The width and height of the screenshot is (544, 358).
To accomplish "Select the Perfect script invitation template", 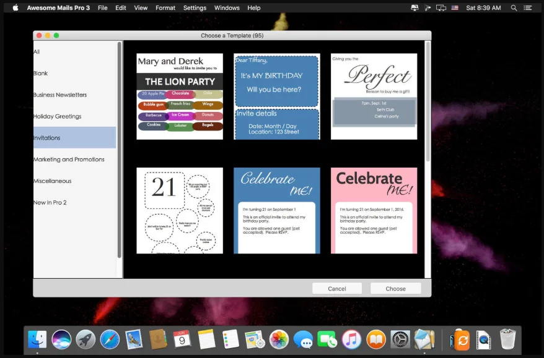I will (374, 96).
